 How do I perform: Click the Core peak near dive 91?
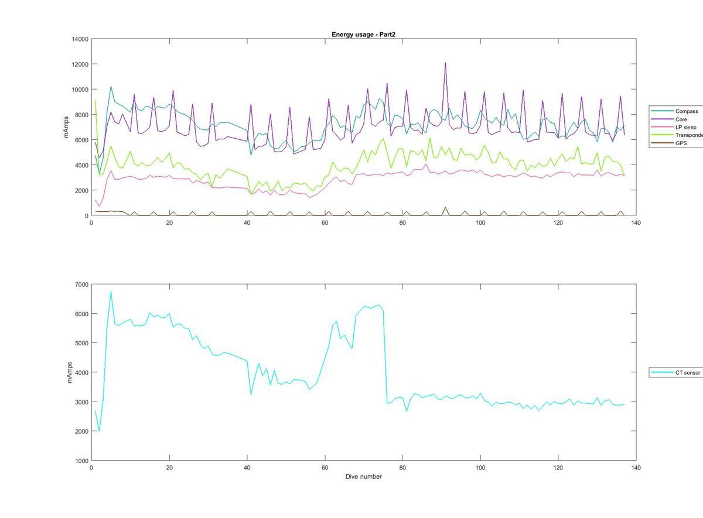coord(445,63)
